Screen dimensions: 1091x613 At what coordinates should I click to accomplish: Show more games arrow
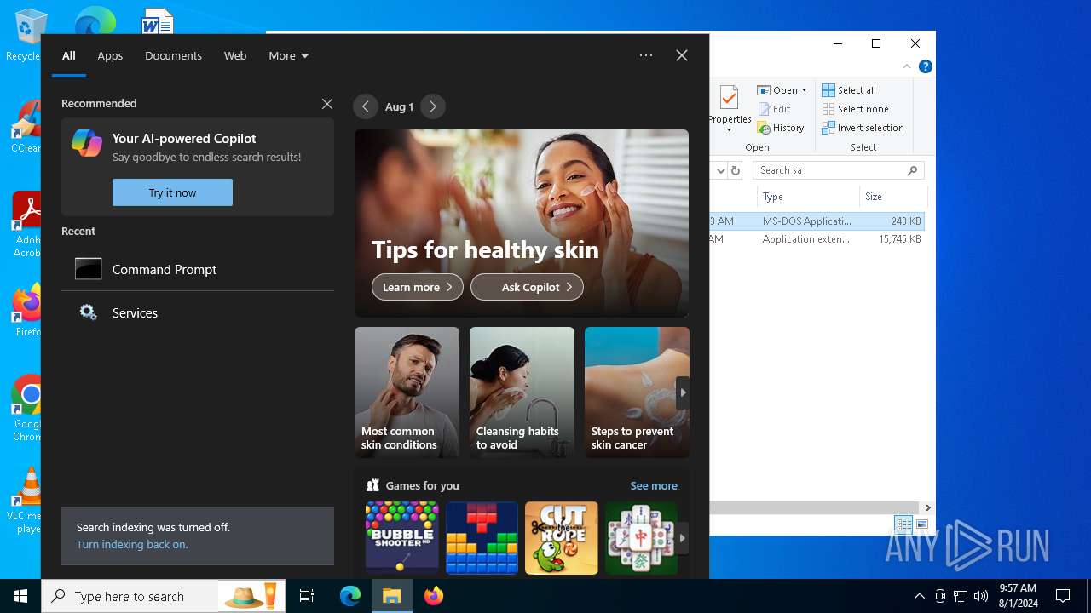[682, 538]
